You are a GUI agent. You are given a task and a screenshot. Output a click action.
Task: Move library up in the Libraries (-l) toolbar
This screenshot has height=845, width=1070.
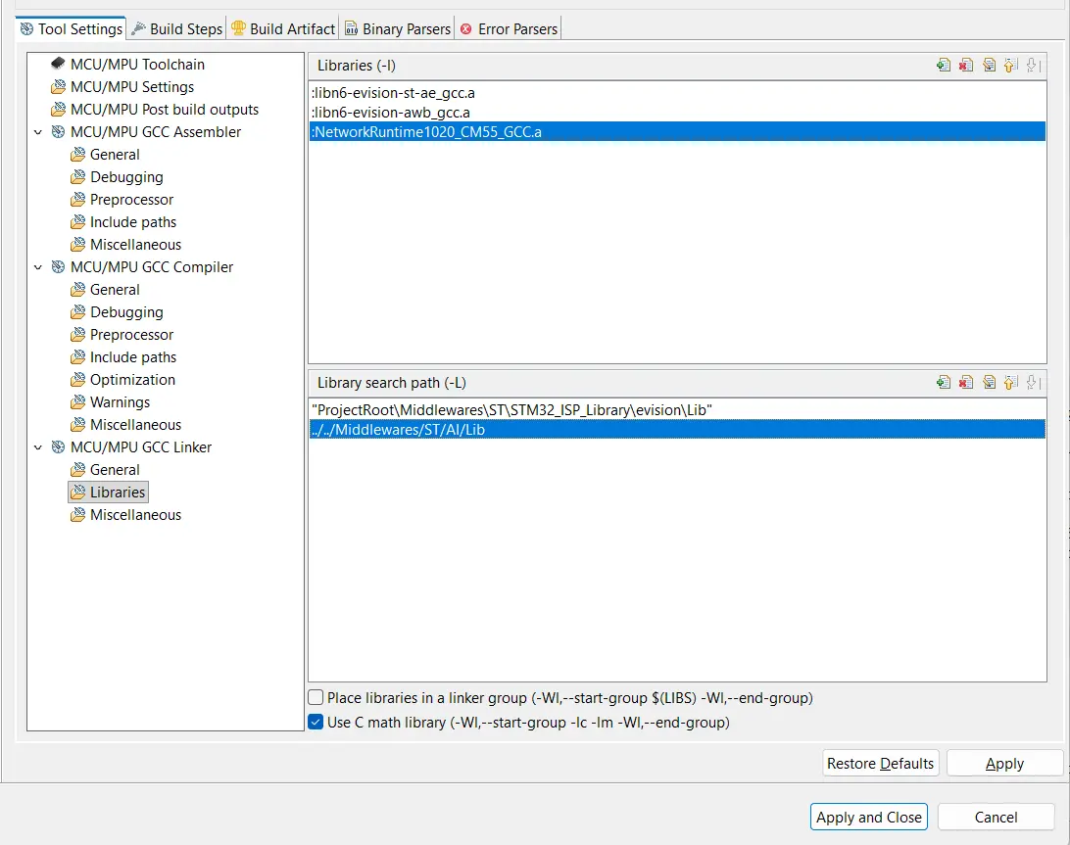(x=1010, y=66)
